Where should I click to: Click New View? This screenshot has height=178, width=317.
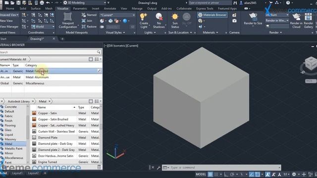coord(6,21)
